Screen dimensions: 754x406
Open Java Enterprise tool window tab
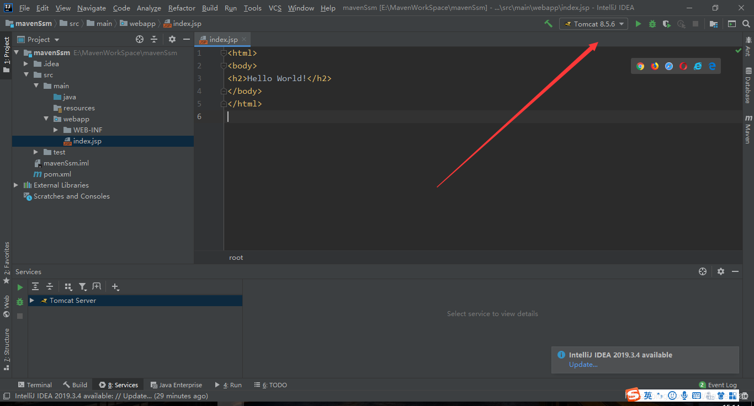tap(176, 385)
